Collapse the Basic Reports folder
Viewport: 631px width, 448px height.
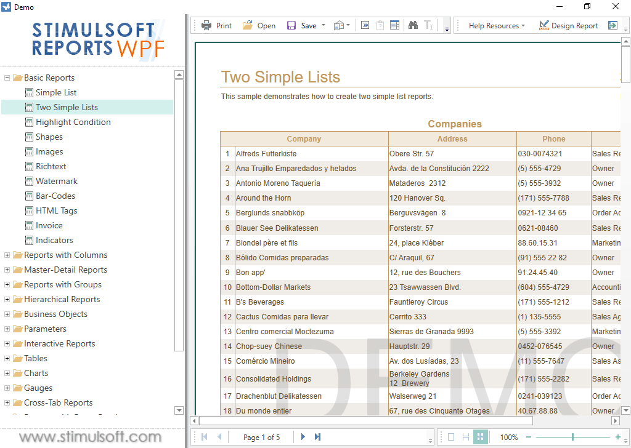click(6, 78)
